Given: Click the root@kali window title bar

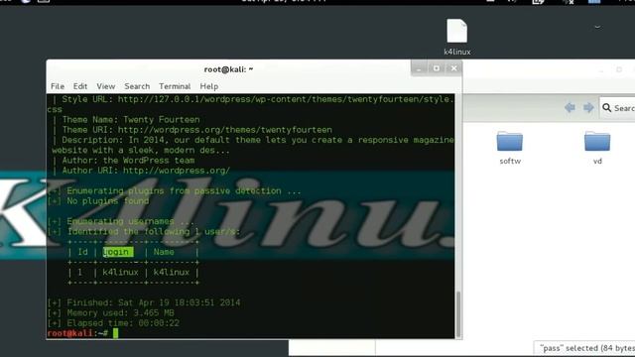Looking at the screenshot, I should point(228,69).
